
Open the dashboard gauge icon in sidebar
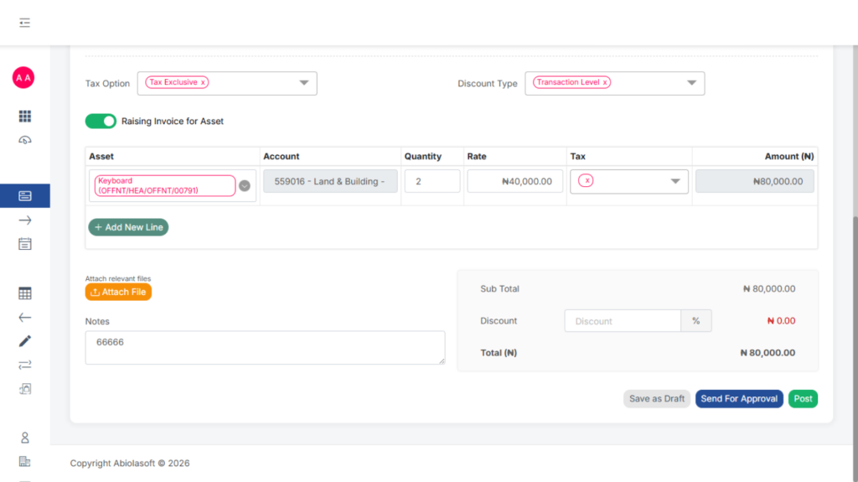[x=24, y=140]
